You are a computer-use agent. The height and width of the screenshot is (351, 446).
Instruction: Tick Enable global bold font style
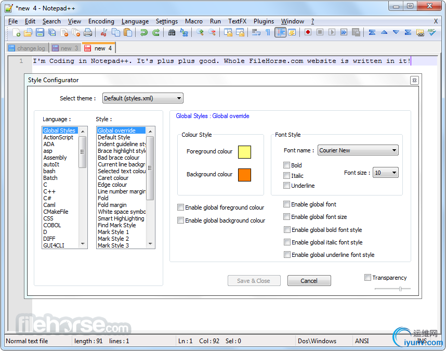point(287,229)
